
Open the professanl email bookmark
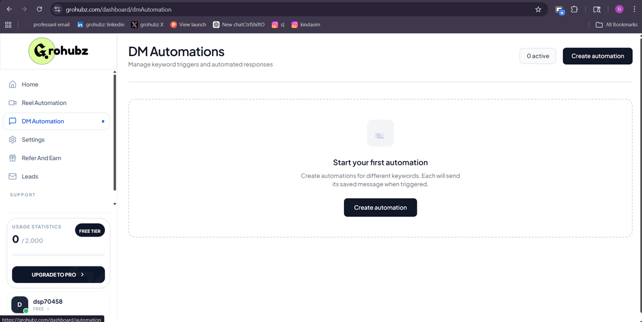pyautogui.click(x=47, y=25)
